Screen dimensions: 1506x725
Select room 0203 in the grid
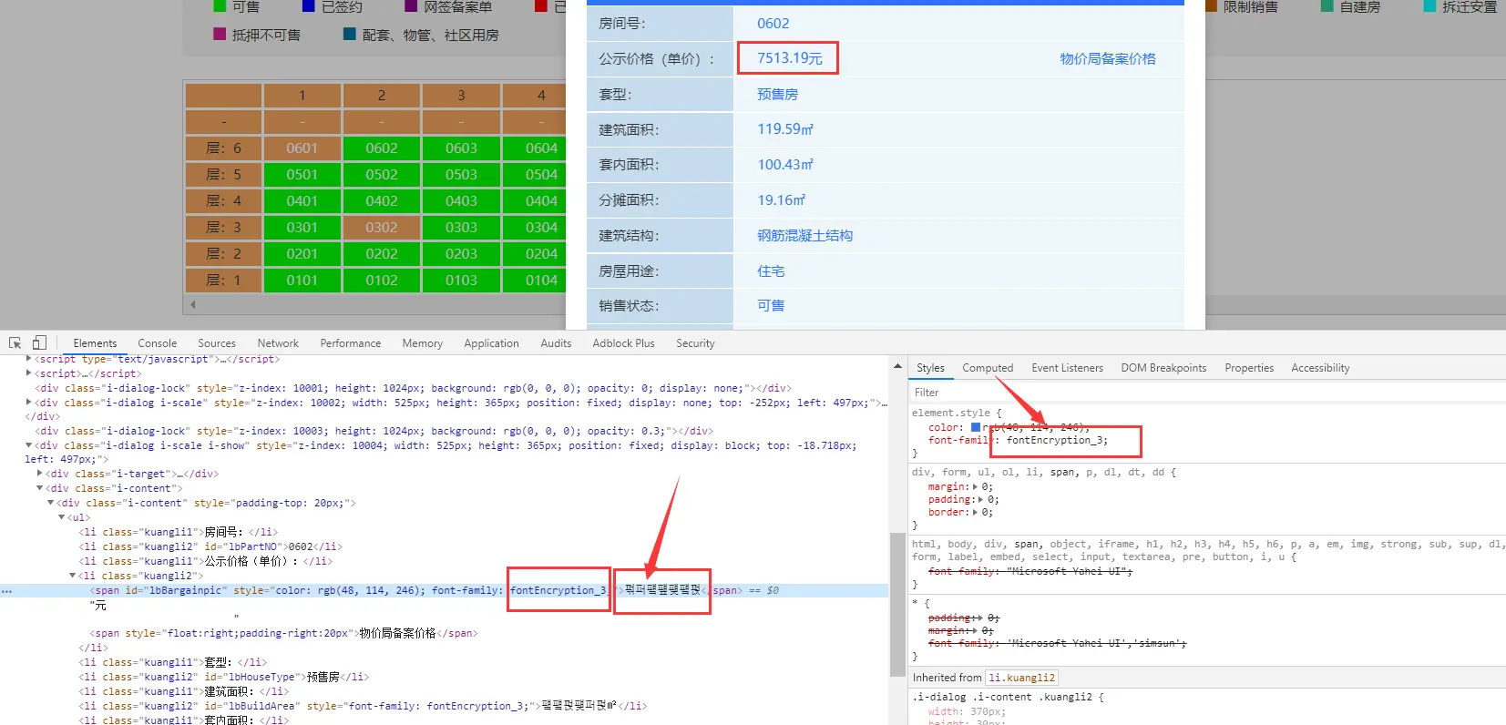point(461,254)
